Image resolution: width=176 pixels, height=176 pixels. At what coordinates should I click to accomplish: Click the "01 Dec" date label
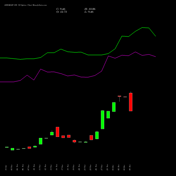113,168
